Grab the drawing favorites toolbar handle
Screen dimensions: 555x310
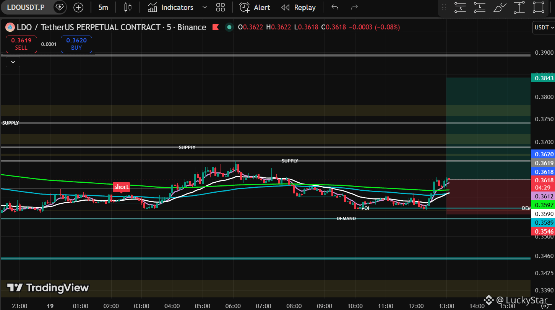pyautogui.click(x=444, y=7)
